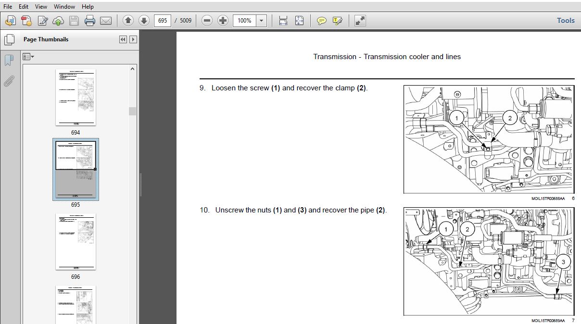Switch to read mode with the expand arrows icon

tap(360, 21)
